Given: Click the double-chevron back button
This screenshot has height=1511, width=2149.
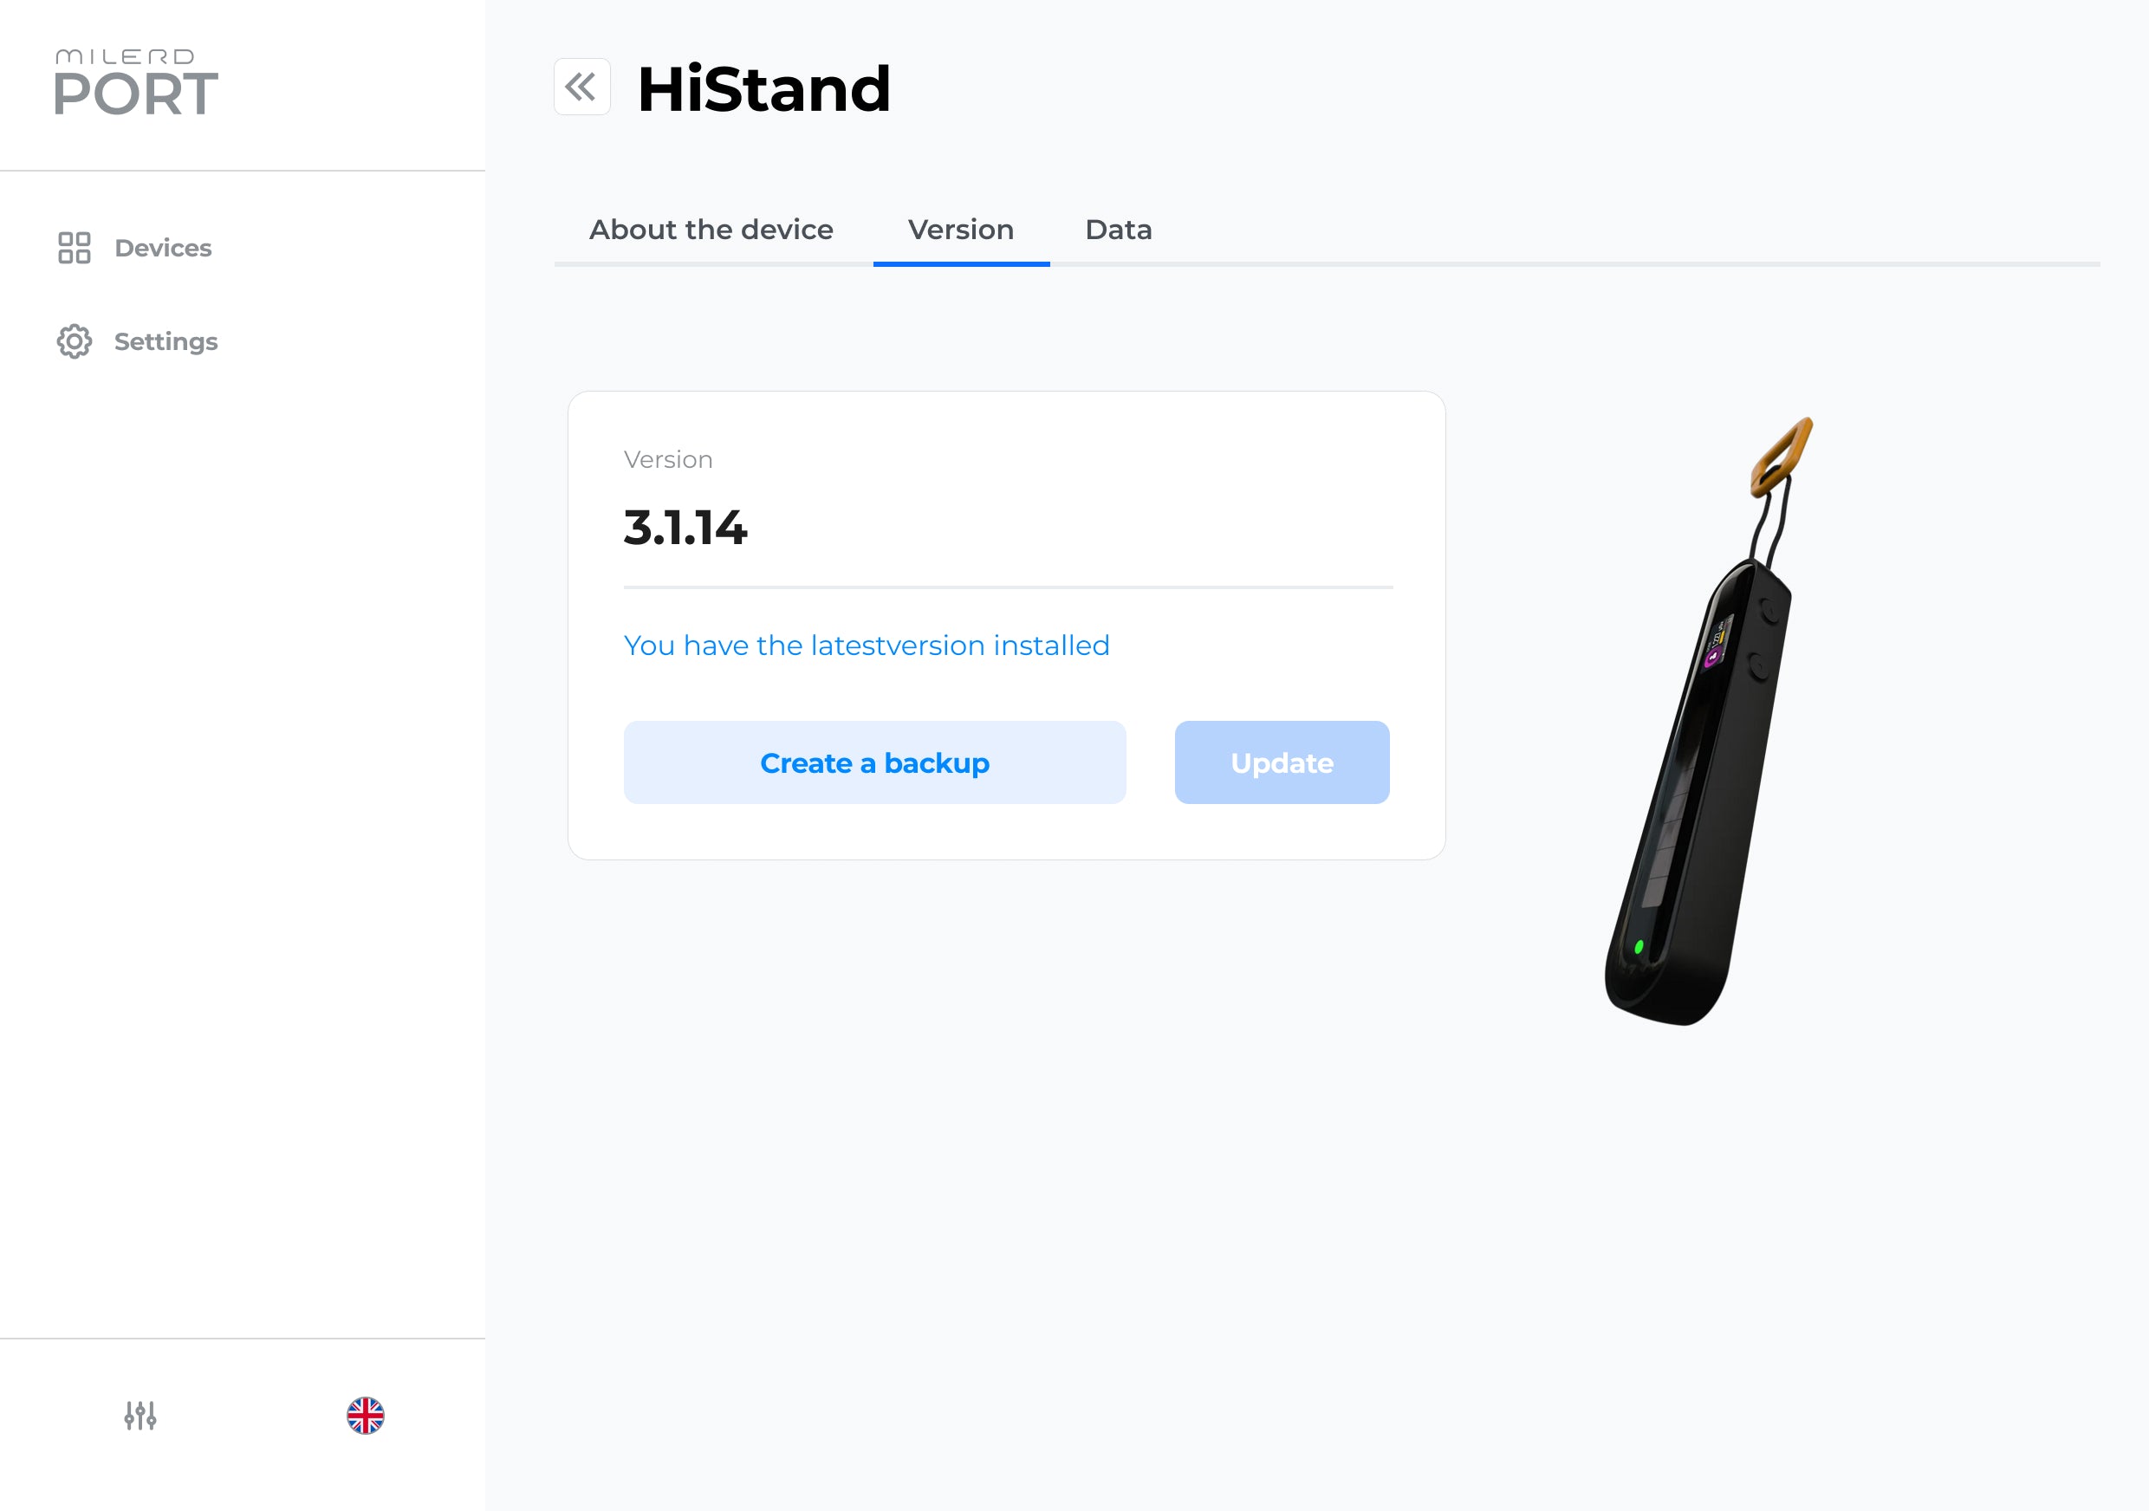Looking at the screenshot, I should 581,87.
